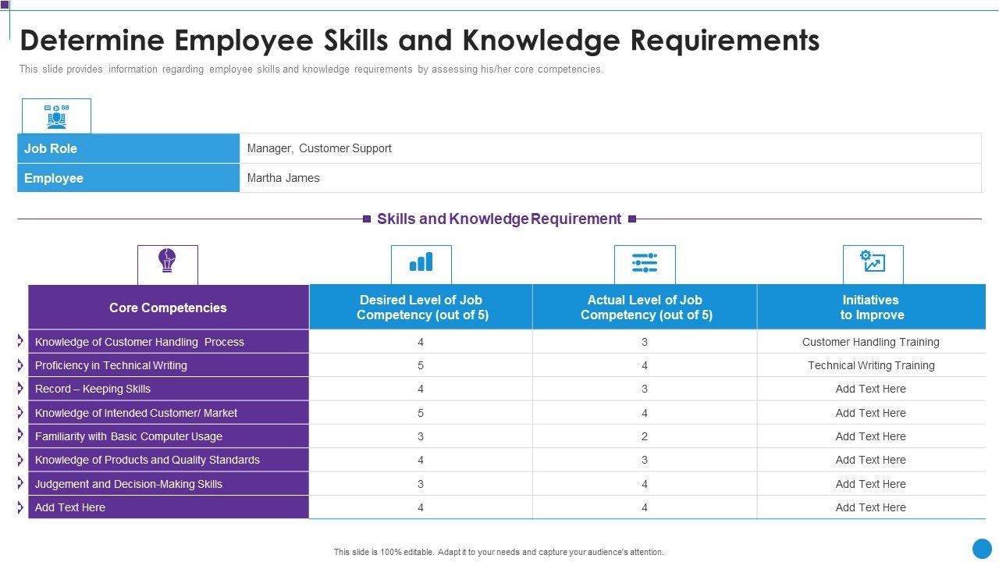Image resolution: width=999 pixels, height=562 pixels.
Task: Select the 'Actual Level of Job Competency' header
Action: coord(645,308)
